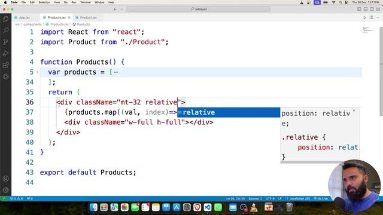Screen dimensions: 383x215
Task: Accept the 'relative' autocomplete suggestion
Action: click(229, 112)
